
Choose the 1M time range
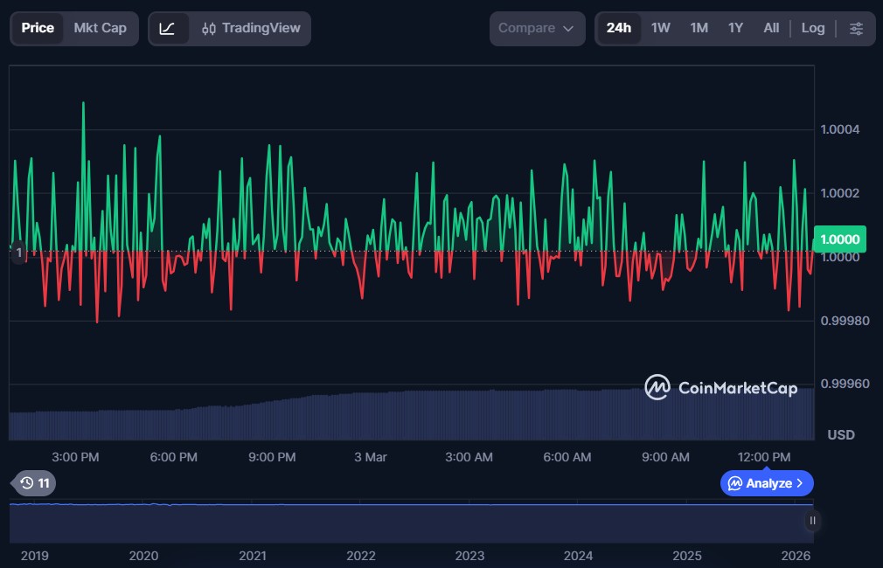pyautogui.click(x=699, y=28)
